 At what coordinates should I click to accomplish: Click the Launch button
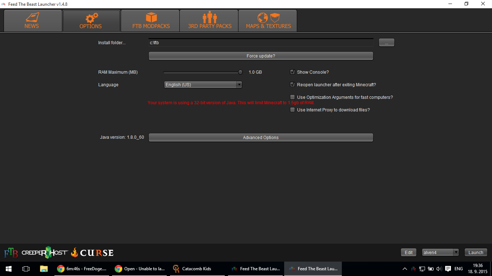click(x=476, y=253)
